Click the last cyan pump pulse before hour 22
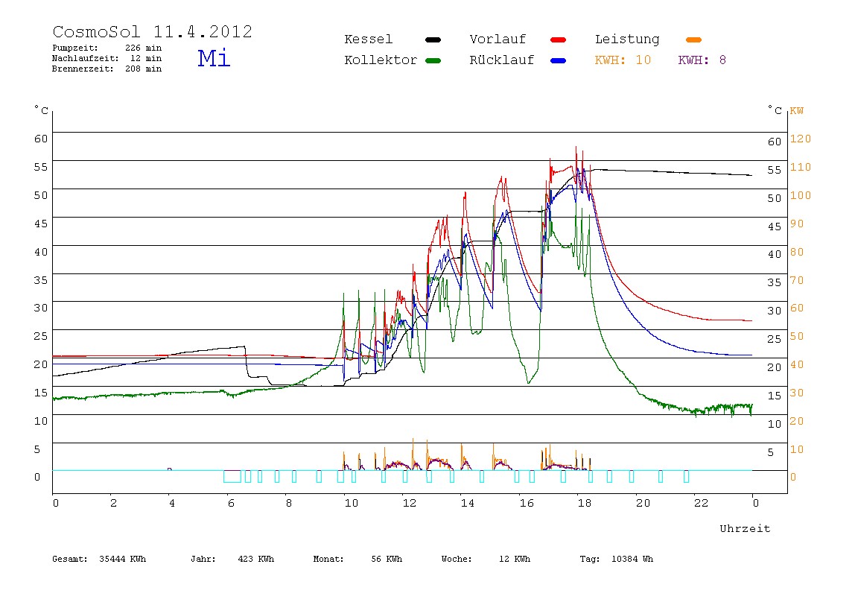This screenshot has height=605, width=855. [x=687, y=476]
